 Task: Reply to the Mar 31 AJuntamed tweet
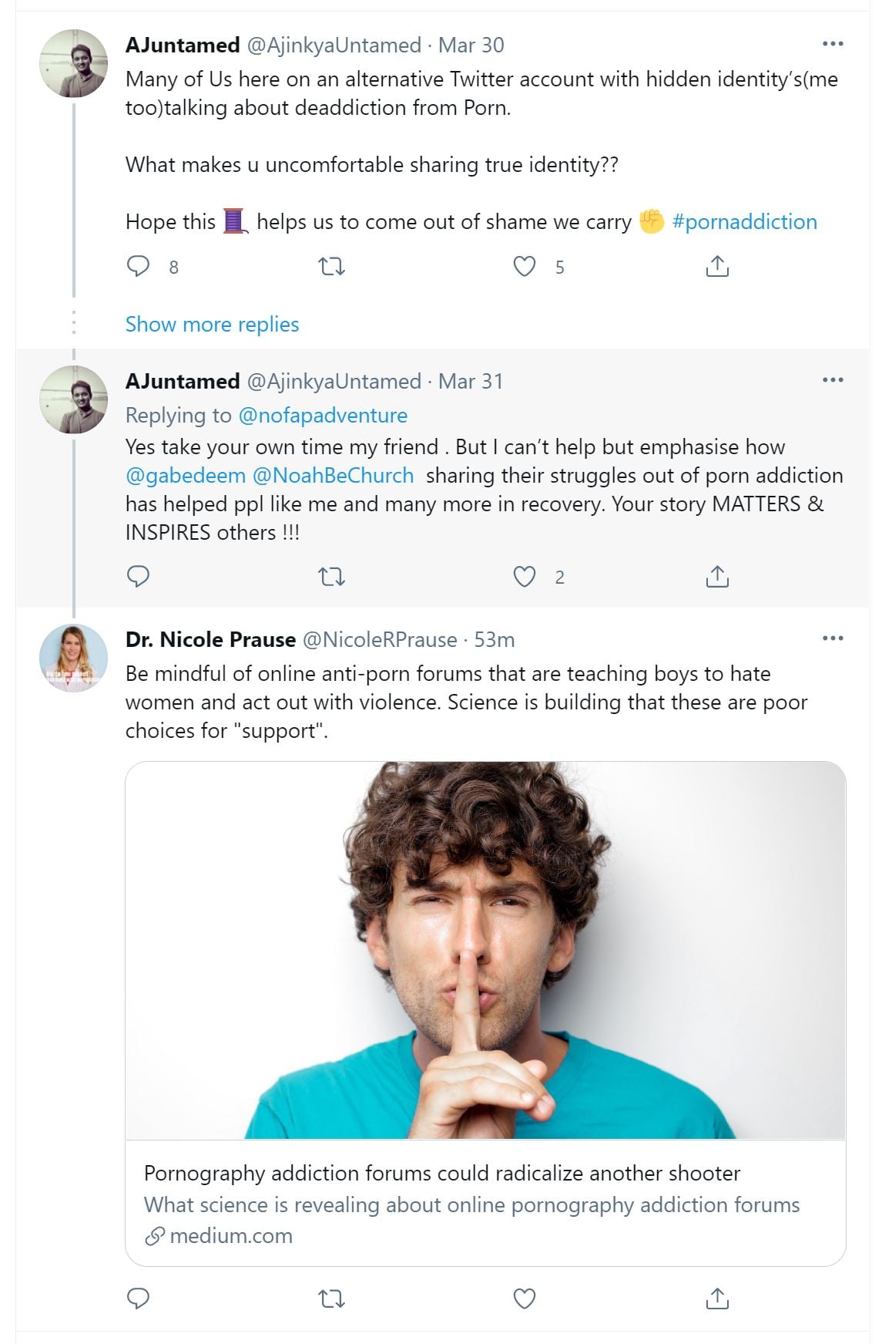click(x=138, y=577)
